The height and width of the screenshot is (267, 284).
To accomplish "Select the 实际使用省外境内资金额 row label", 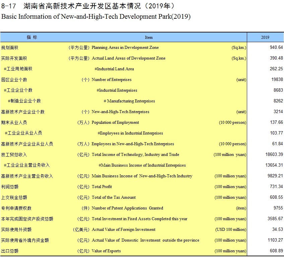I will [x=25, y=240].
